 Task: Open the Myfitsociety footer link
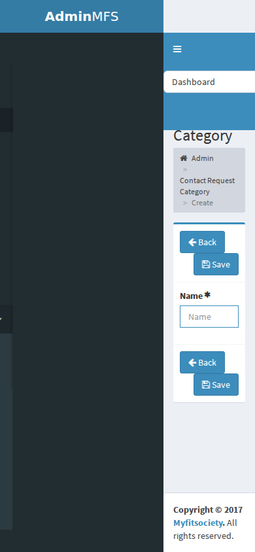point(198,523)
